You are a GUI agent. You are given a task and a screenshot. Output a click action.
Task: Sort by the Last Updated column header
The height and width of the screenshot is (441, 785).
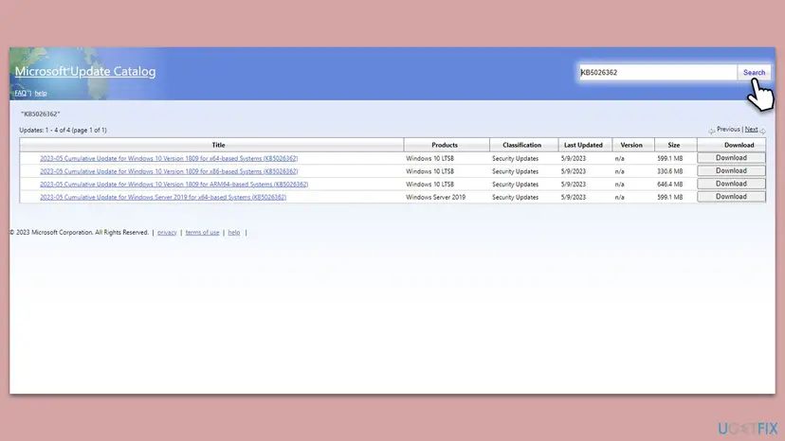click(585, 145)
